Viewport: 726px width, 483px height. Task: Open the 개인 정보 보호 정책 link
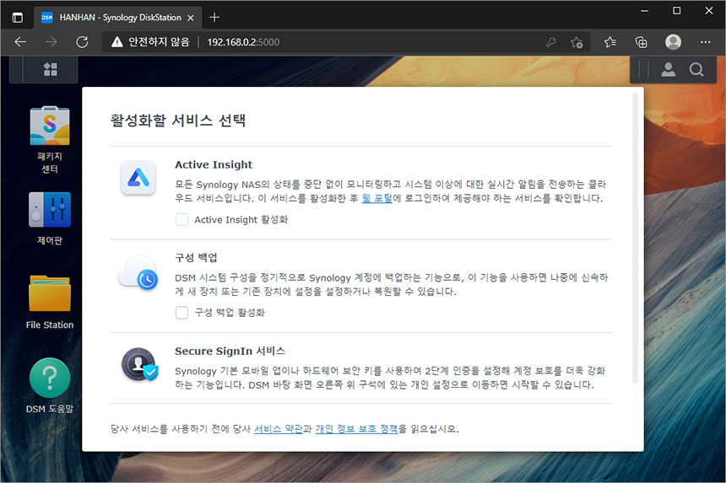356,429
